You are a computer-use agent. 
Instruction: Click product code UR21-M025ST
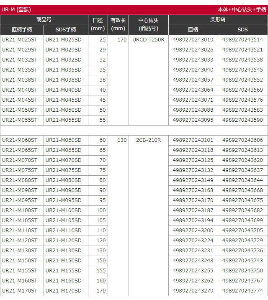20,40
